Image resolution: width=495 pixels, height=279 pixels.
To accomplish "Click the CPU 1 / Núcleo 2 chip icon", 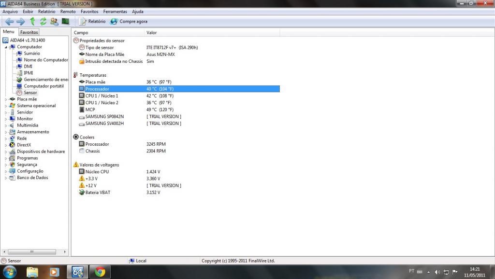I will coord(82,102).
